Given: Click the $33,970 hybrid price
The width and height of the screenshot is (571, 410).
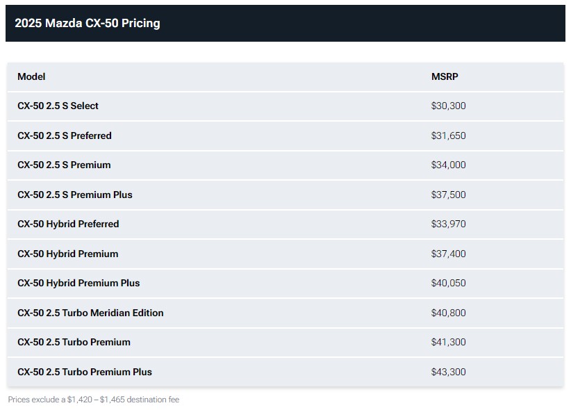Looking at the screenshot, I should click(448, 224).
